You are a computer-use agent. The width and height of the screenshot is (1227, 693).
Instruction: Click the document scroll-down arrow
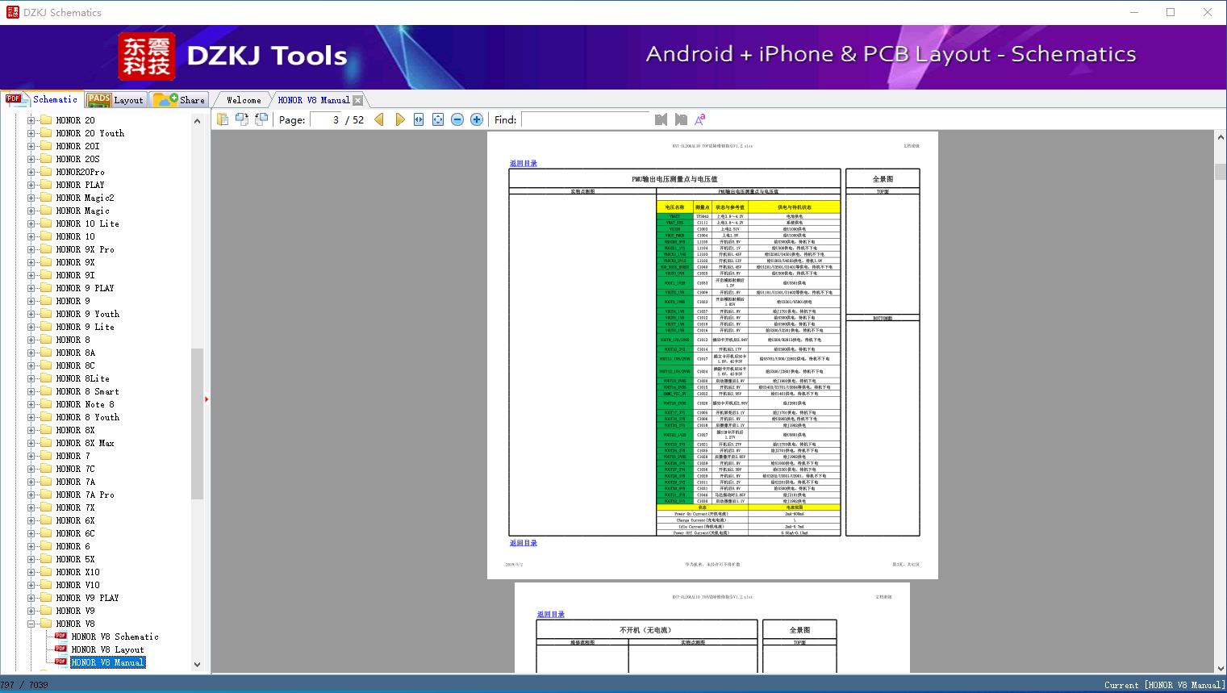point(1221,668)
